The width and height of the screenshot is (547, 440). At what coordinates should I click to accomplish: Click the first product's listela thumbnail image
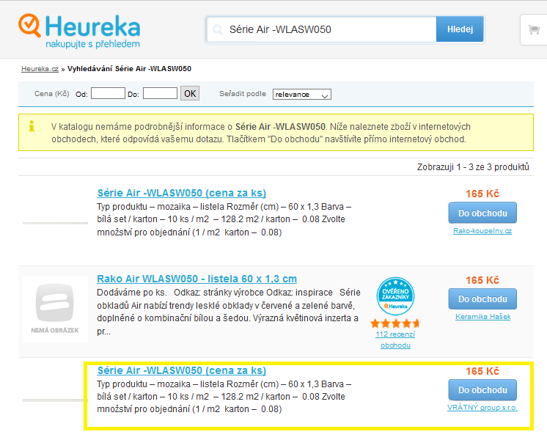click(55, 223)
